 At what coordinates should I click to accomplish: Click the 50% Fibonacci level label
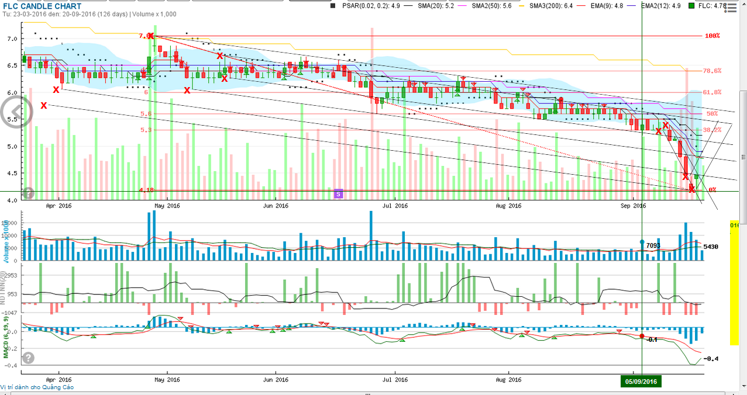[x=712, y=113]
